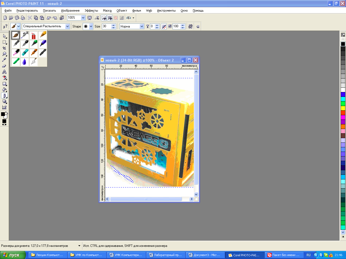Choose the Fill bucket tool
This screenshot has width=346, height=259.
pos(4,90)
